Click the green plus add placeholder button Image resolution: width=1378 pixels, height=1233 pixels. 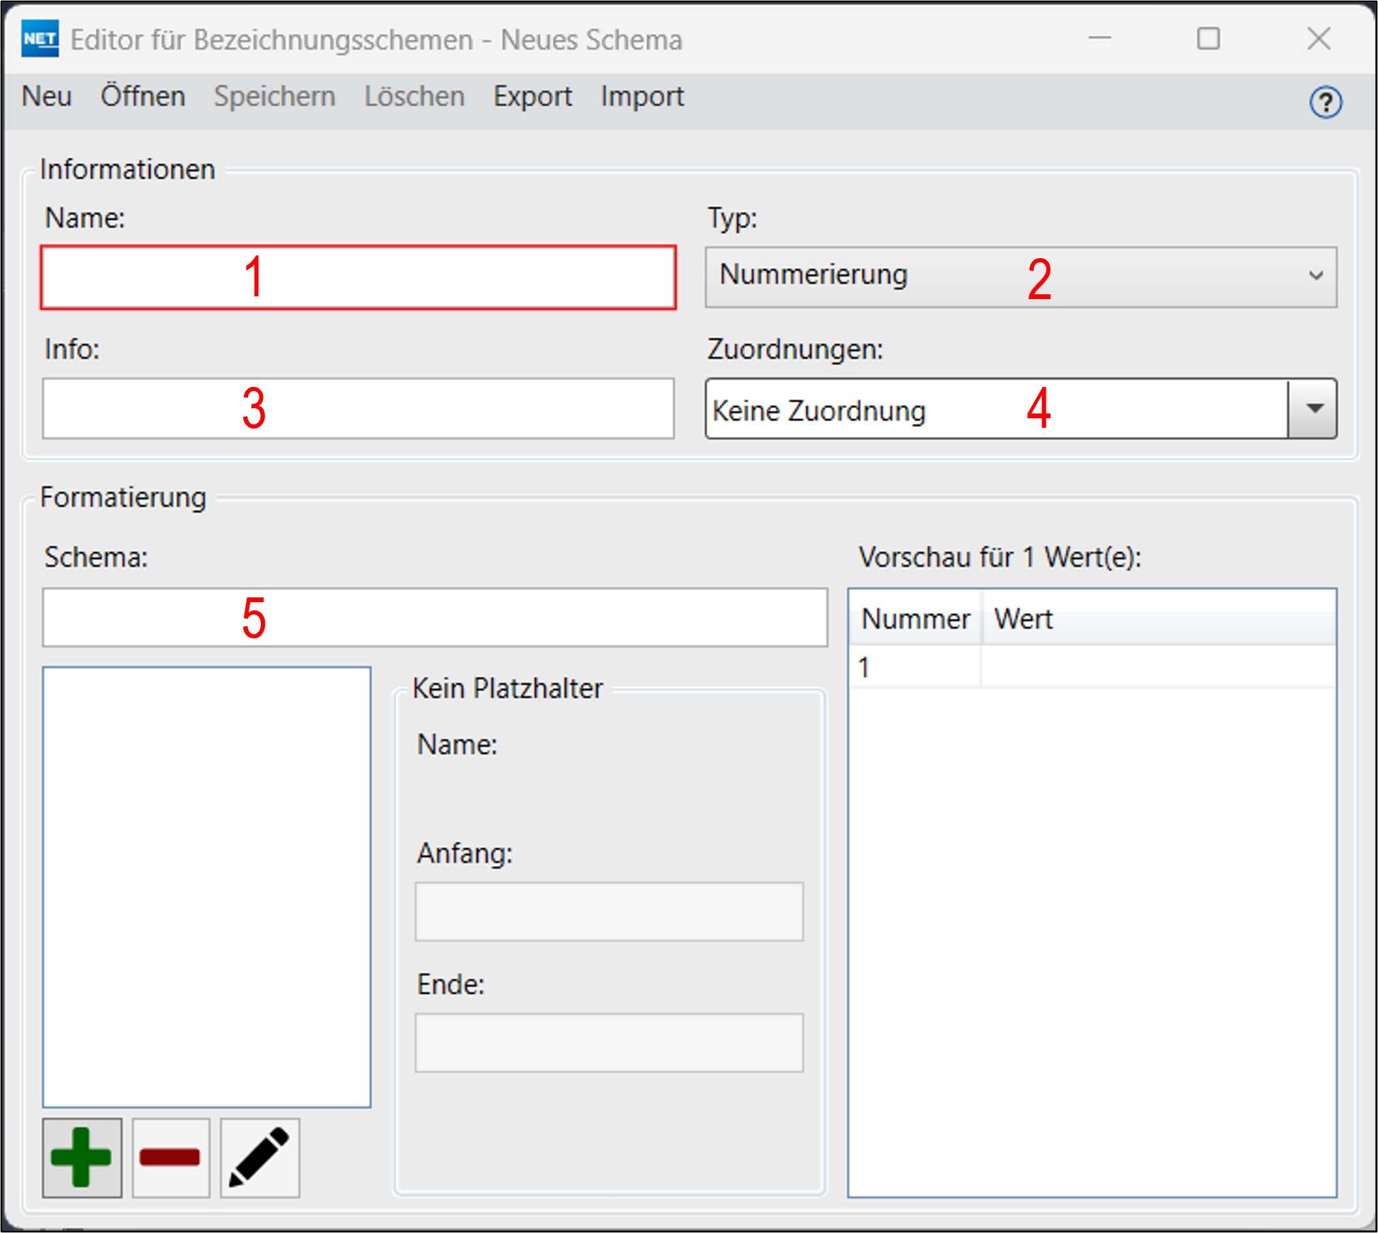point(82,1157)
